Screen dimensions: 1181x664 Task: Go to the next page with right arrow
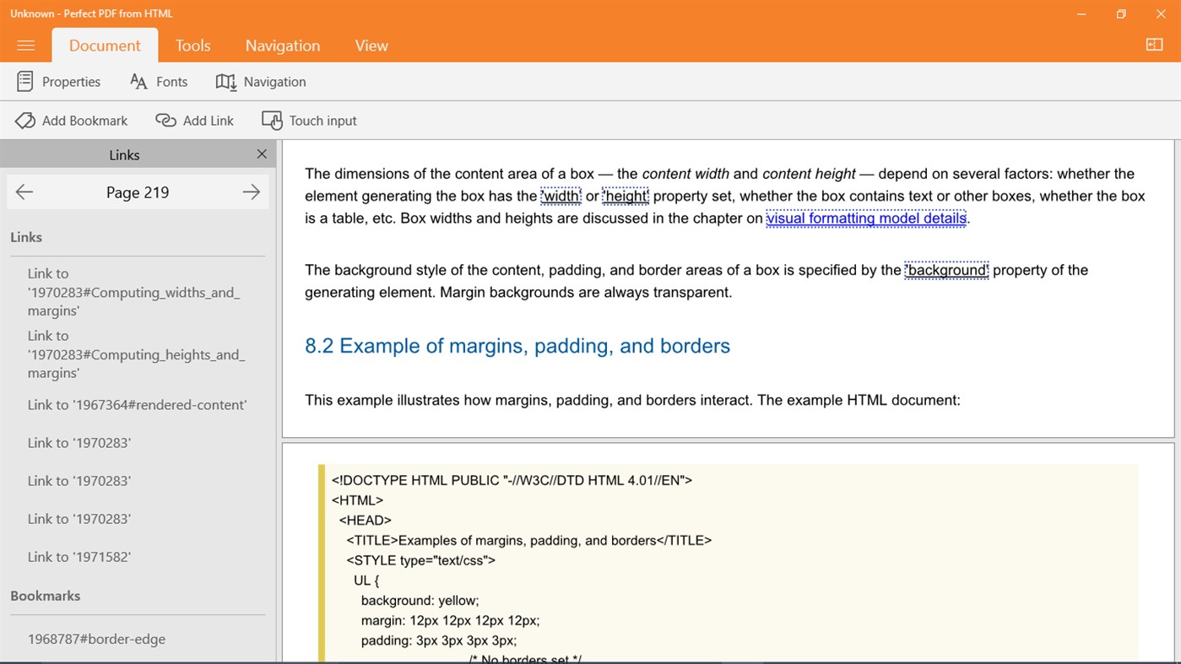pyautogui.click(x=251, y=192)
